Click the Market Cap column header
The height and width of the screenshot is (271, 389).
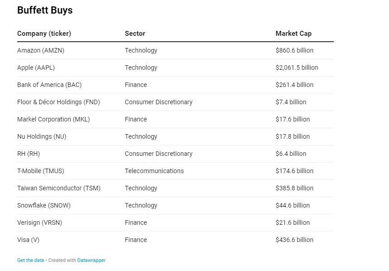(x=293, y=34)
